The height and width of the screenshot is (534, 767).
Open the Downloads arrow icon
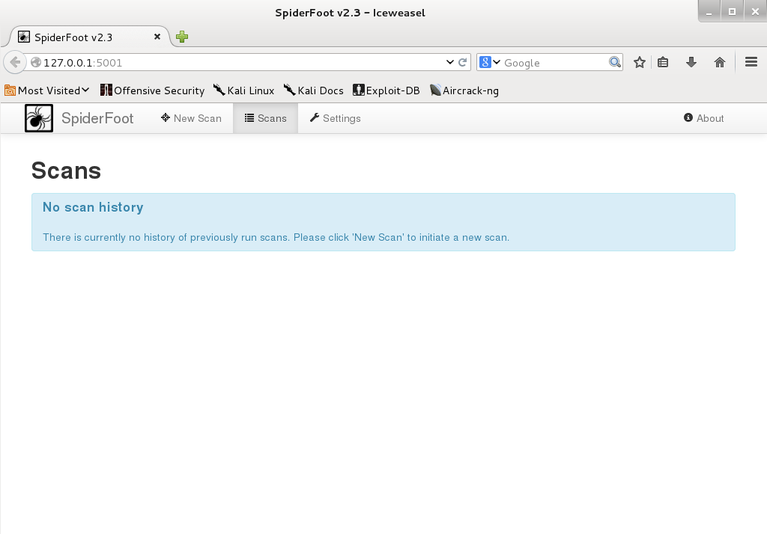691,63
